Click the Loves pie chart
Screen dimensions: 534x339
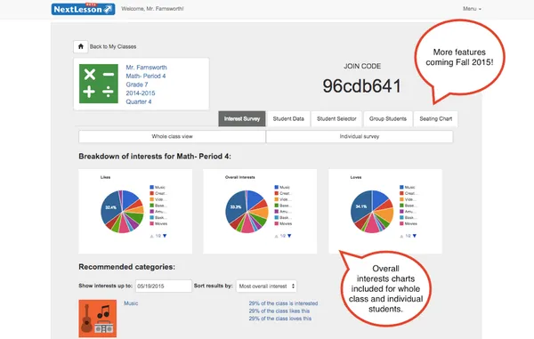pos(372,212)
